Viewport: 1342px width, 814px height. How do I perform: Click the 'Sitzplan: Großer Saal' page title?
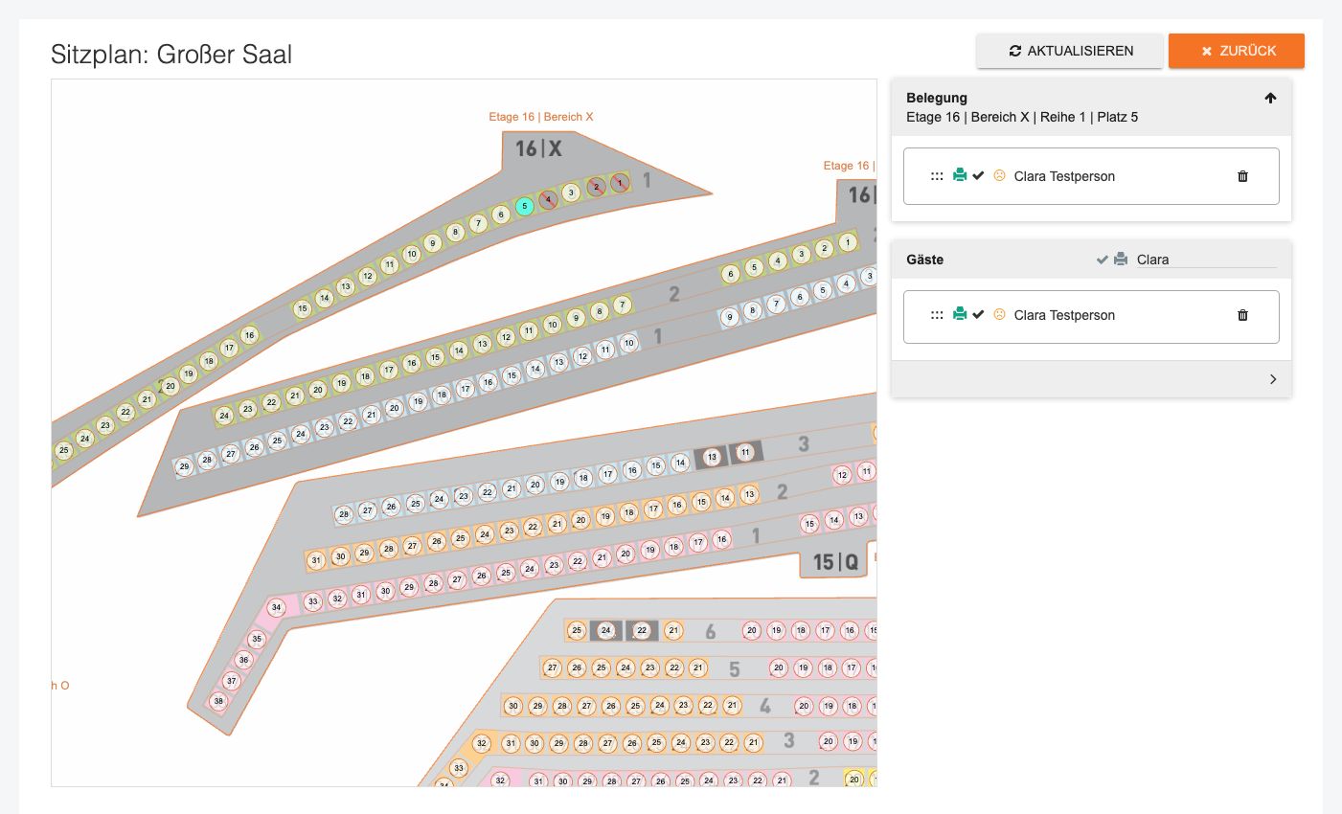[171, 55]
